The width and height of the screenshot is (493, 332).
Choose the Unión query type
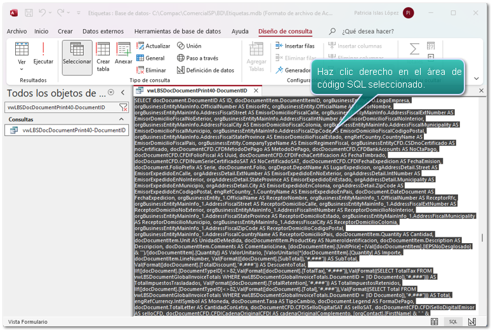coord(189,46)
